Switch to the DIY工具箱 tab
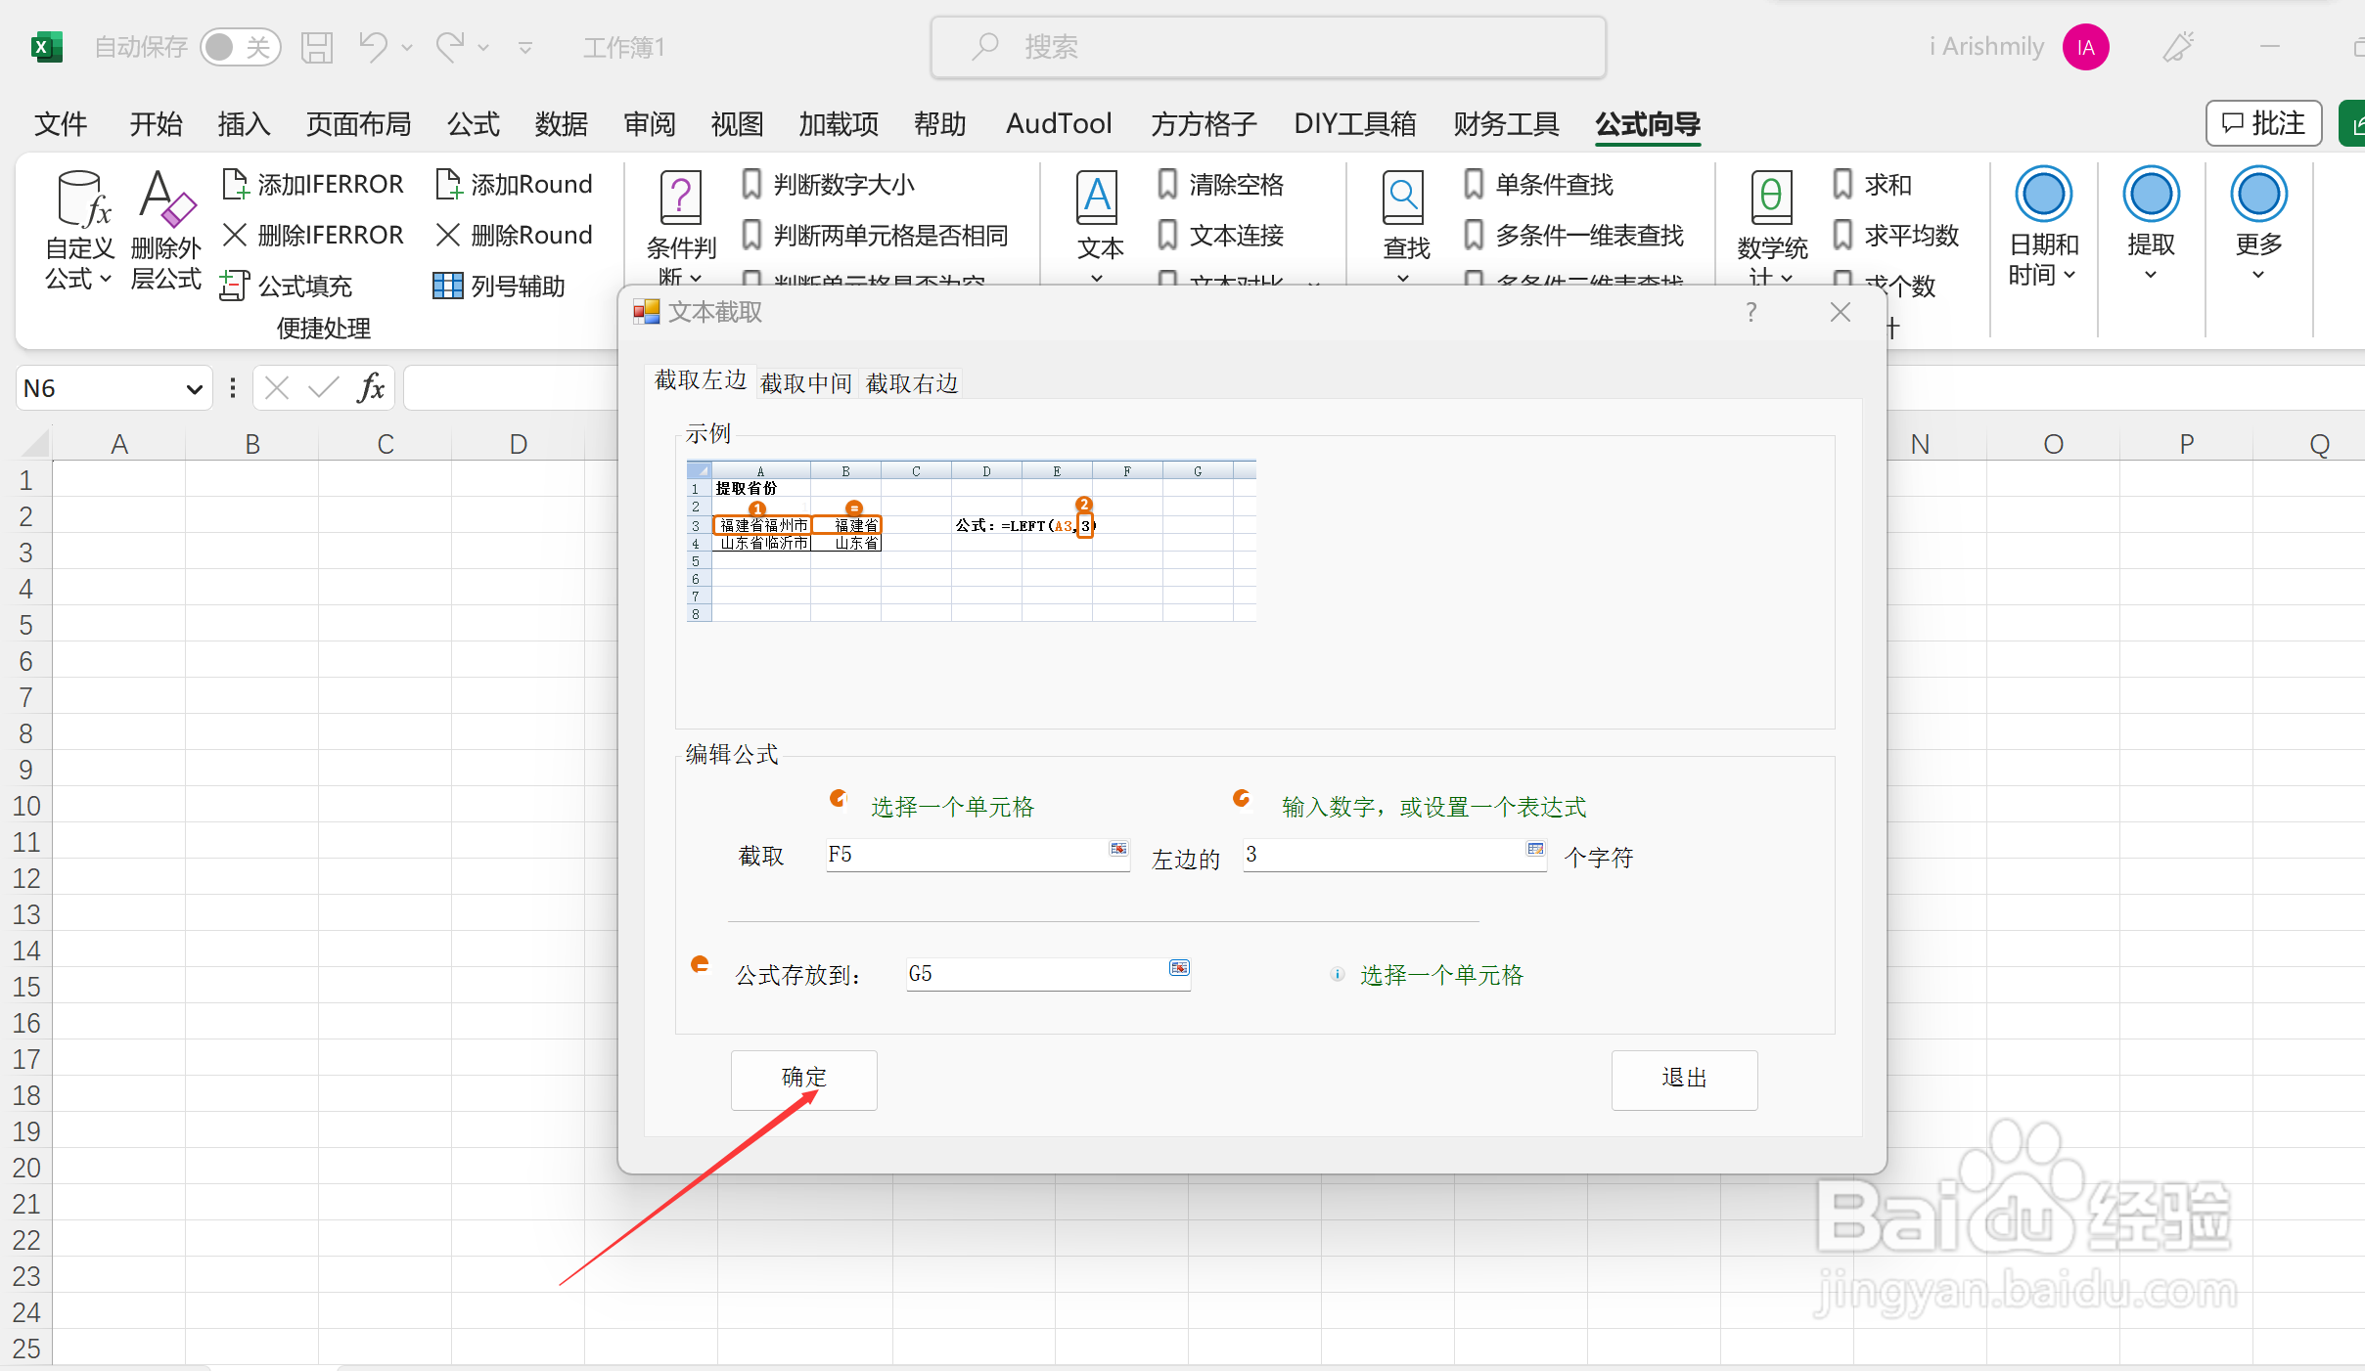 [x=1355, y=124]
